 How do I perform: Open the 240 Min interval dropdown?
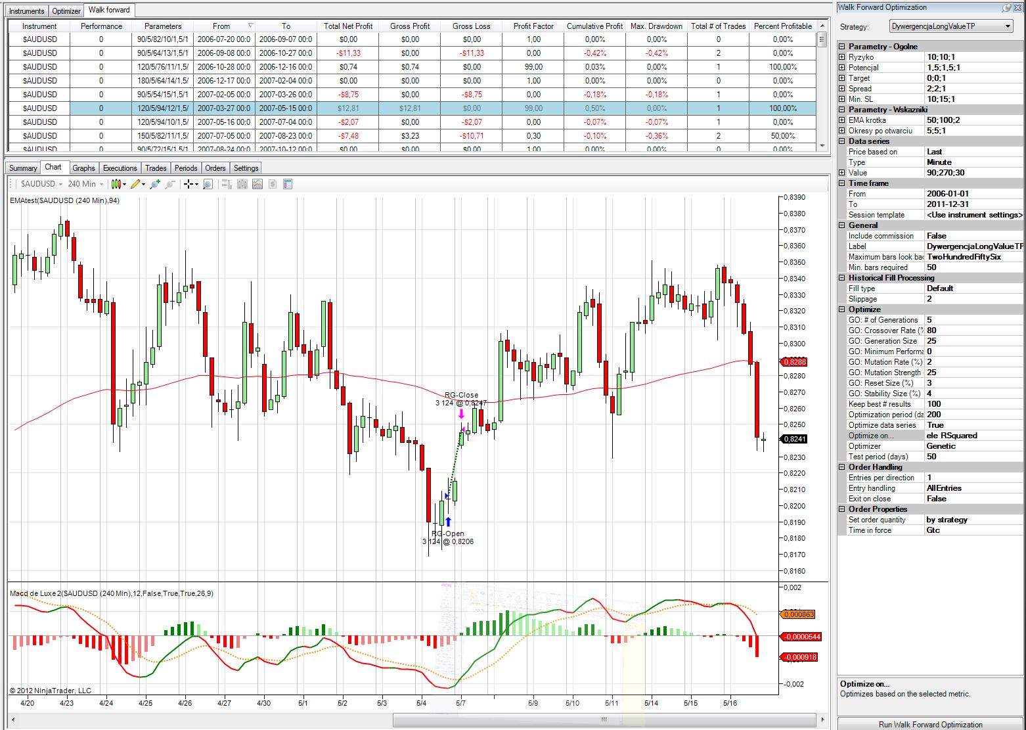(x=85, y=184)
